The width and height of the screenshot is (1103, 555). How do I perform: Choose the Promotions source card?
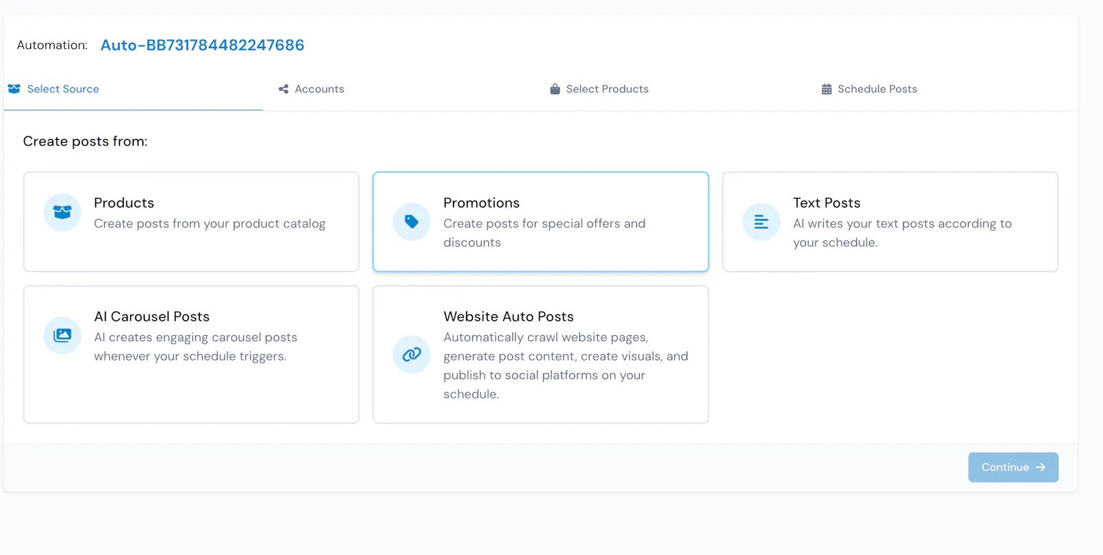tap(540, 221)
